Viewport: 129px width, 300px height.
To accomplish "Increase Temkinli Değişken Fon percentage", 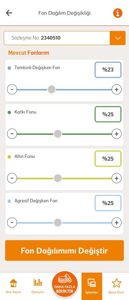I will pos(117,89).
